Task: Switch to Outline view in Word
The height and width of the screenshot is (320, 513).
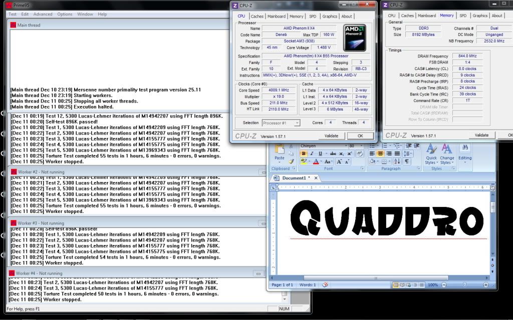Action: point(415,285)
